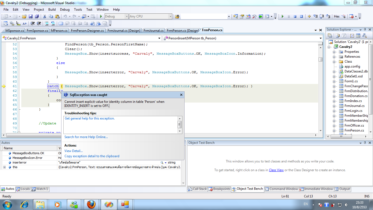This screenshot has height=210, width=373.
Task: Click the Save All stacked floppy disks icon
Action: tap(37, 16)
